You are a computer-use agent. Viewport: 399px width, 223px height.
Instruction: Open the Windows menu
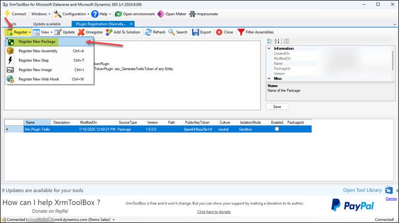pyautogui.click(x=41, y=14)
